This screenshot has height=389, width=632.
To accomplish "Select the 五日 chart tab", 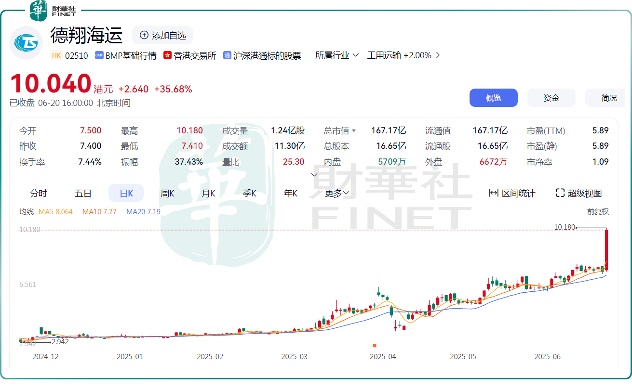I will click(x=83, y=194).
